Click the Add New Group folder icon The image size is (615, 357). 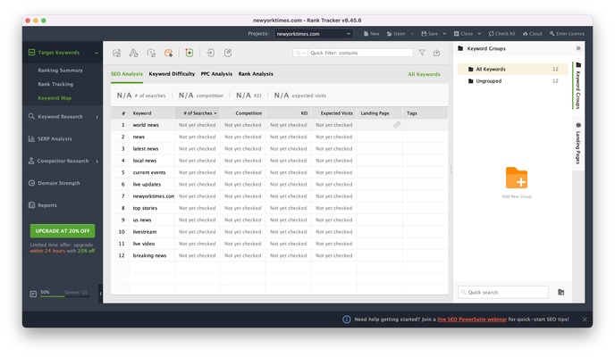(517, 178)
